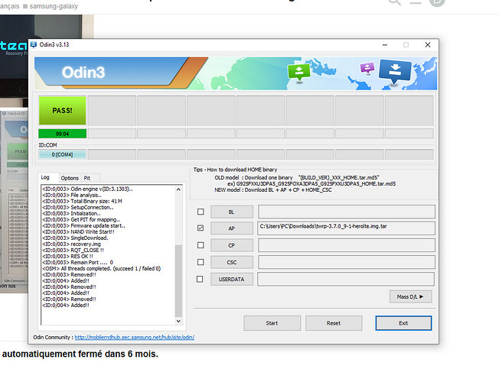This screenshot has width=499, height=382.
Task: Click the Exit button
Action: click(403, 323)
